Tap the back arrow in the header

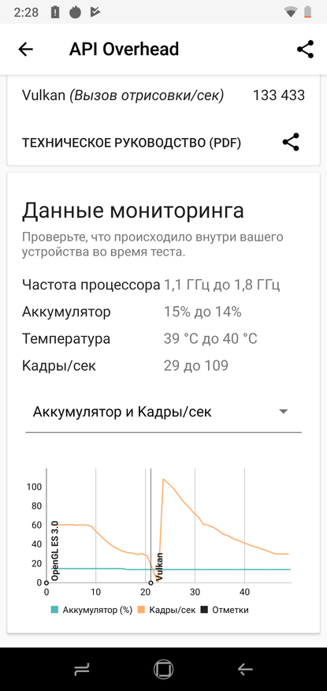[x=25, y=50]
